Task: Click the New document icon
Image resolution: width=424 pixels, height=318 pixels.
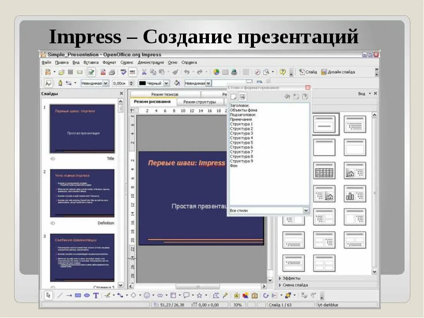Action: coord(48,72)
